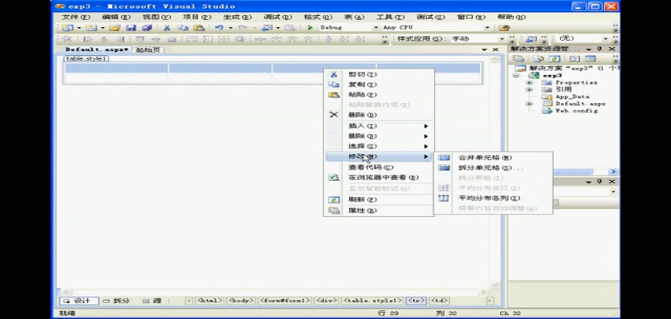
Task: Click the Start Debugging green play icon
Action: pyautogui.click(x=311, y=28)
